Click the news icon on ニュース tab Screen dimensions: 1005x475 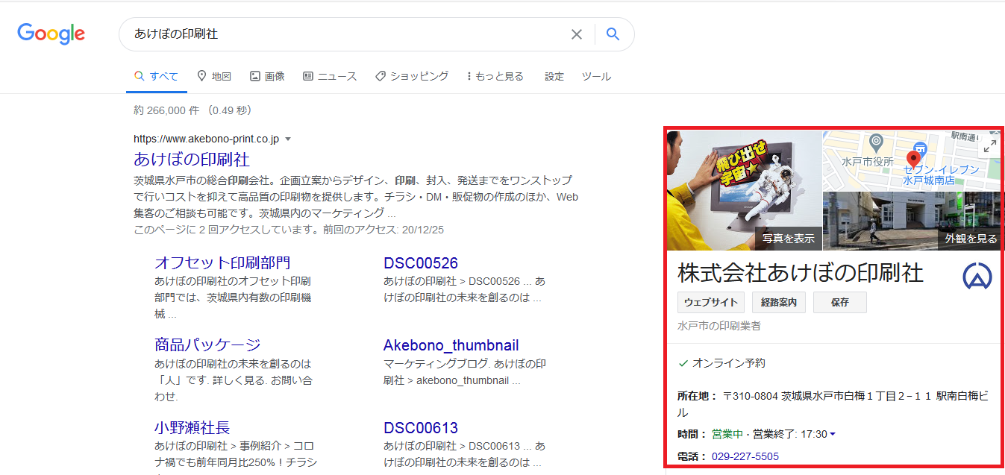308,76
